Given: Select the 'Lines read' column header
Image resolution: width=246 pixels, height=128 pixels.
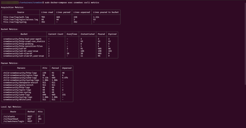Looking at the screenshot, I should tap(47, 12).
